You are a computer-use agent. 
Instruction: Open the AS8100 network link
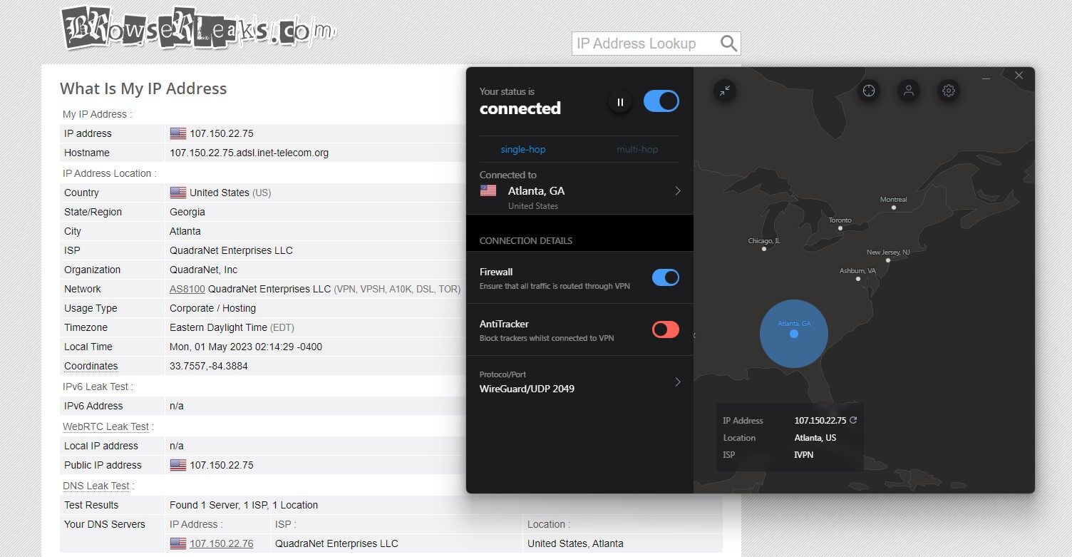(x=187, y=289)
